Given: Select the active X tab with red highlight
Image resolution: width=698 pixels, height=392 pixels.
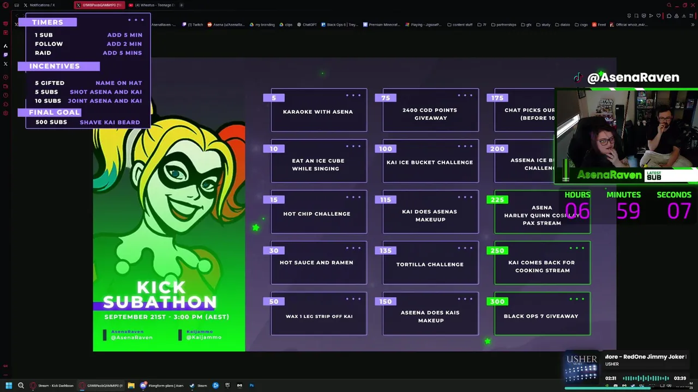Looking at the screenshot, I should pyautogui.click(x=99, y=5).
